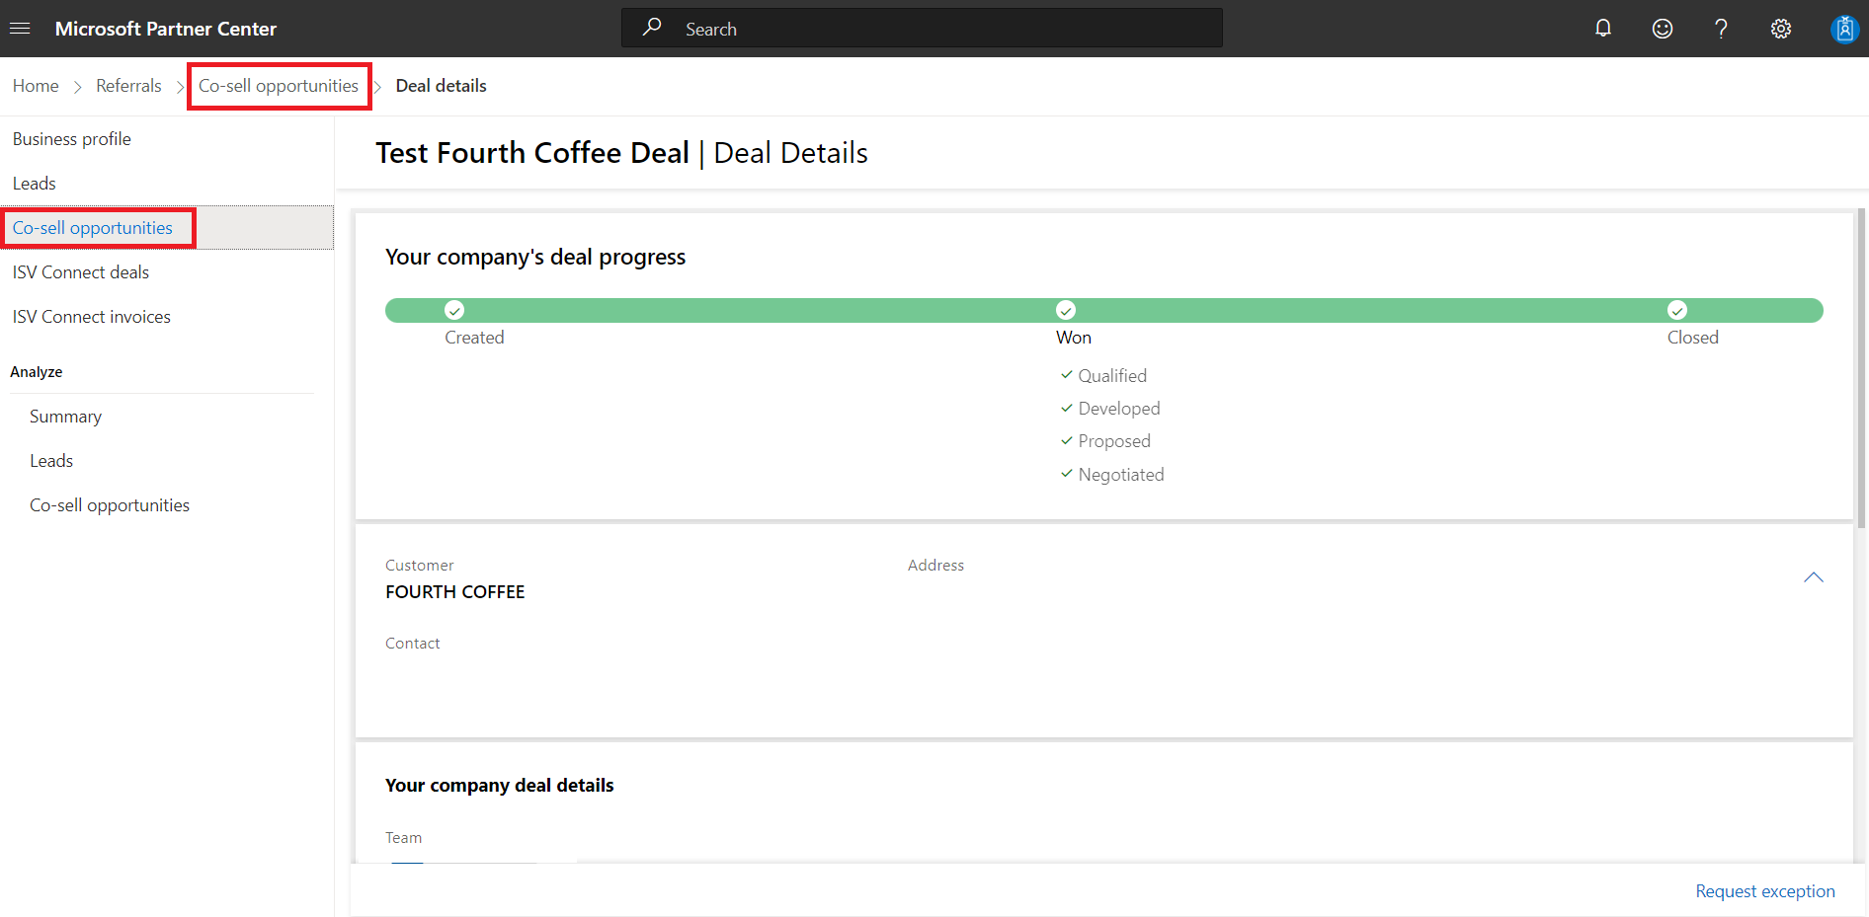Open ISV Connect deals in sidebar
Screen dimensions: 1869x917
pos(81,272)
